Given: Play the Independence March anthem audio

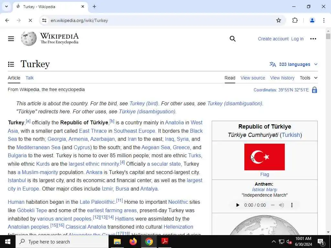Looking at the screenshot, I should click(238, 205).
